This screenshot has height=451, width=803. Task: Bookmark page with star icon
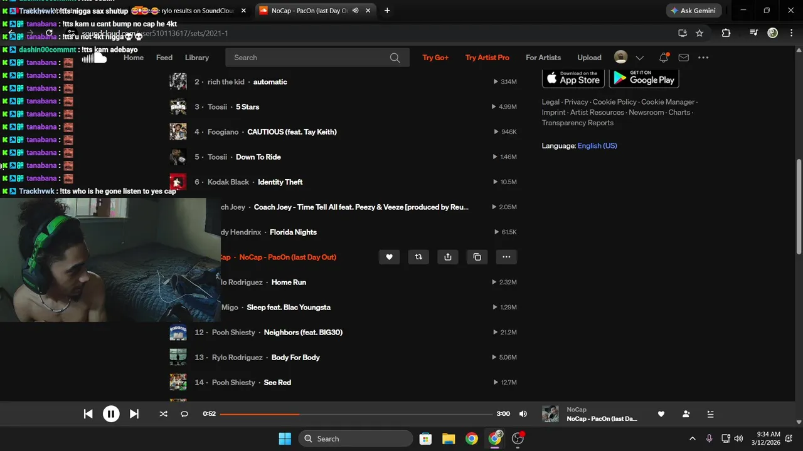699,33
